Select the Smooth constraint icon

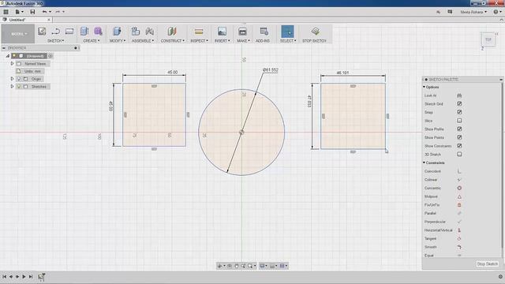pos(459,247)
